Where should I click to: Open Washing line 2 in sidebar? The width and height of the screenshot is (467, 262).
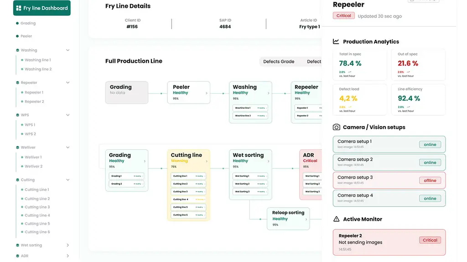pos(38,69)
